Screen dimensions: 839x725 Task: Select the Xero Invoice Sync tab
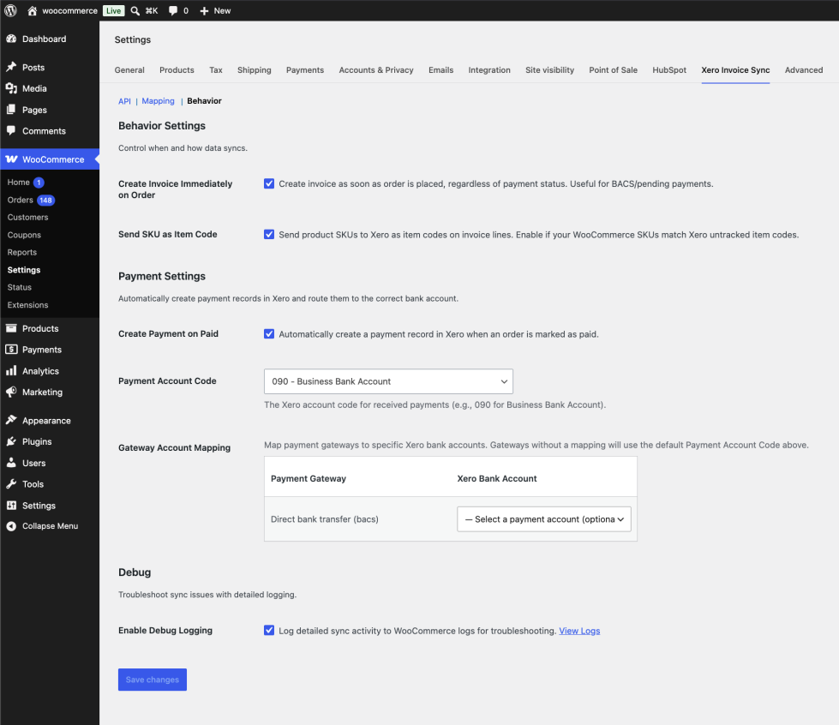pyautogui.click(x=735, y=70)
